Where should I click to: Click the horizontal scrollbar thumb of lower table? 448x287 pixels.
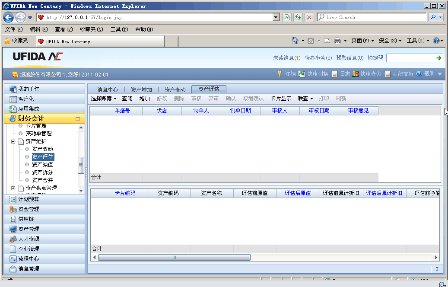tap(174, 258)
